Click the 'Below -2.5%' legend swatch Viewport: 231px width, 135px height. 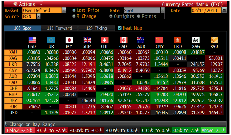[x=20, y=130]
